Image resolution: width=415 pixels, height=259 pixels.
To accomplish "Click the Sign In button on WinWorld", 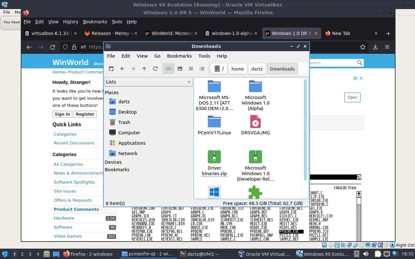I will click(62, 114).
